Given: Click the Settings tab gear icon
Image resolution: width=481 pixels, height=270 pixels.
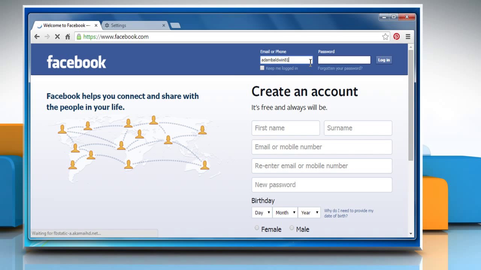Looking at the screenshot, I should pyautogui.click(x=107, y=25).
